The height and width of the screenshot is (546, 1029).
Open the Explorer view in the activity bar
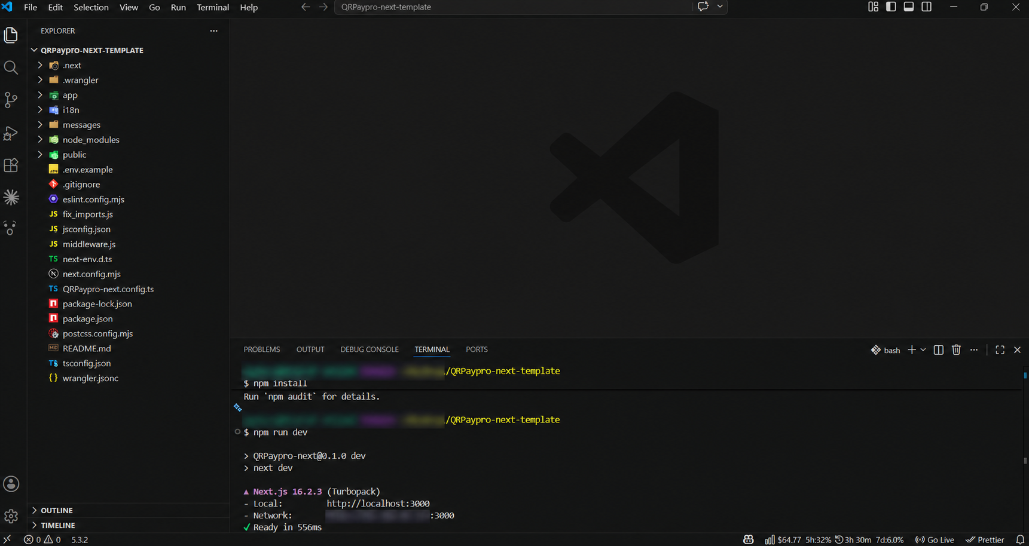click(x=11, y=35)
